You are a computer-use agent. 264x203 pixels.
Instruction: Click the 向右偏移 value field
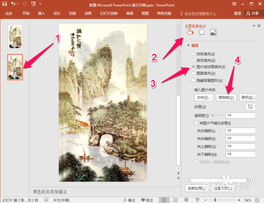pyautogui.click(x=240, y=139)
